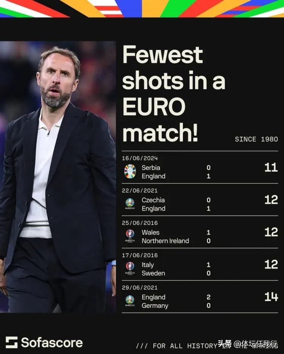Viewport: 284px width, 354px height.
Task: Click the Czechia team name
Action: [x=153, y=200]
